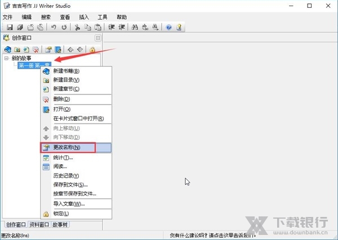Choose 历史记录(Y) from context menu
Image resolution: width=338 pixels, height=240 pixels.
76,176
